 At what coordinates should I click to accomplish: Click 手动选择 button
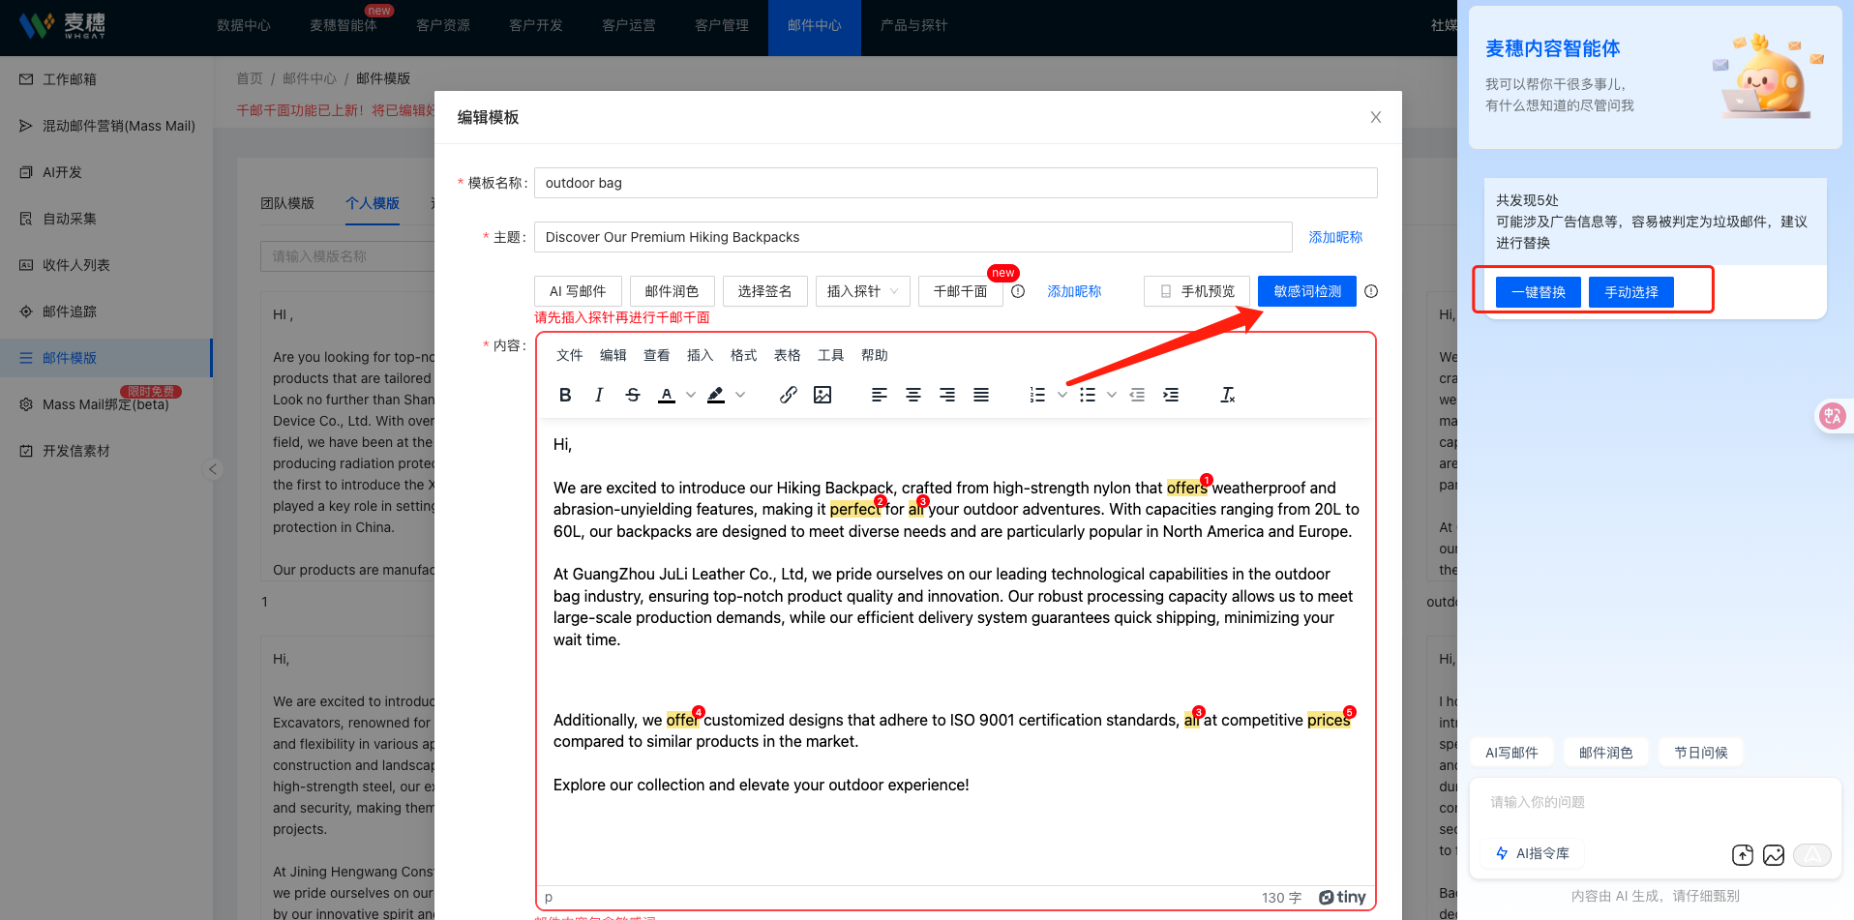1631,292
